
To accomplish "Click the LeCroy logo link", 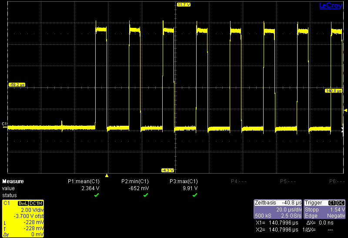I will 331,5.
